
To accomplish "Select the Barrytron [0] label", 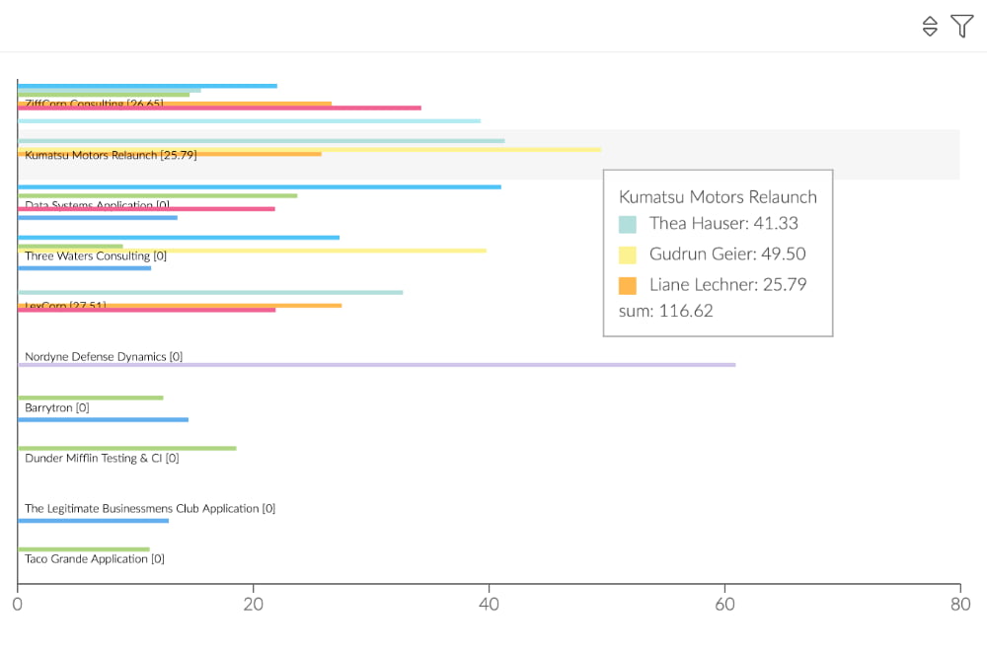I will [57, 407].
